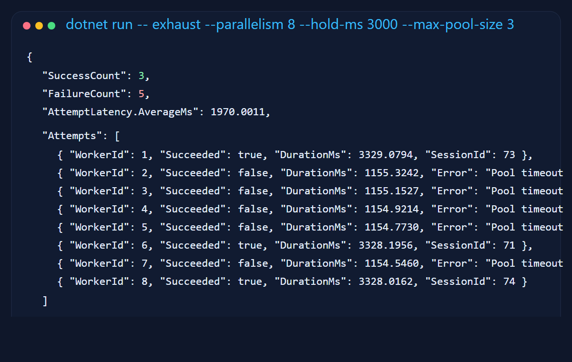Click WorkerId 7's "Pool timeout" error
Viewport: 572px width, 362px height.
[x=524, y=263]
